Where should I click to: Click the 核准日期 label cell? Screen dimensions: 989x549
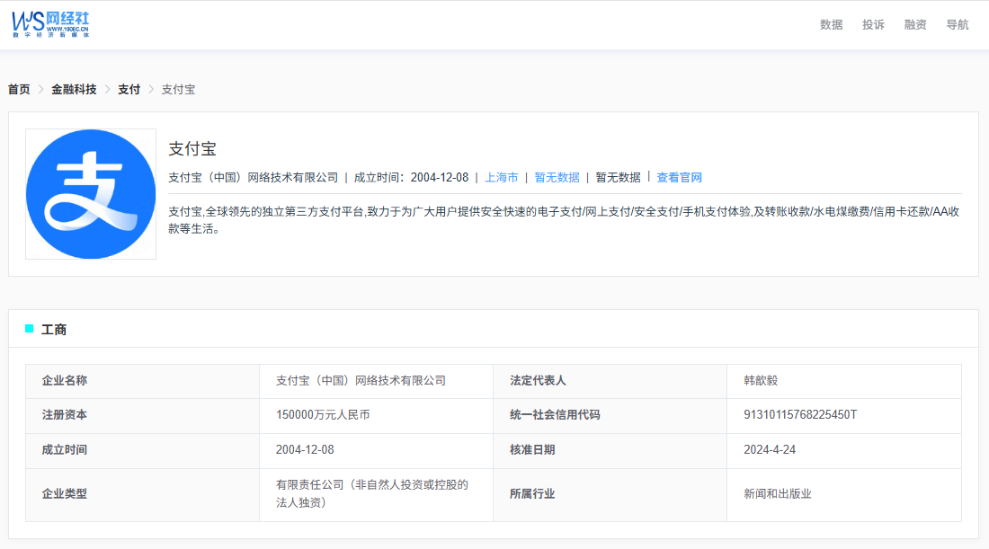click(610, 450)
